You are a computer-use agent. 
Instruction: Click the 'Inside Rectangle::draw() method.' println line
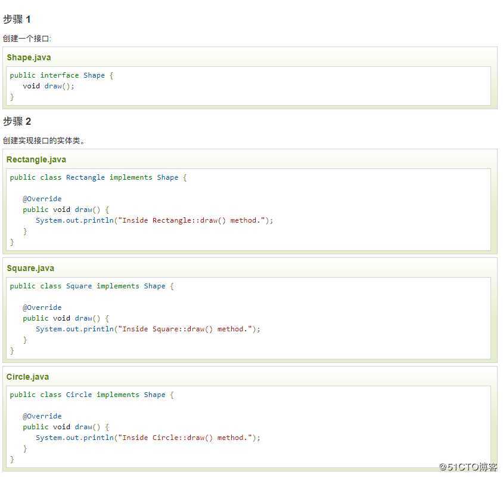(154, 220)
